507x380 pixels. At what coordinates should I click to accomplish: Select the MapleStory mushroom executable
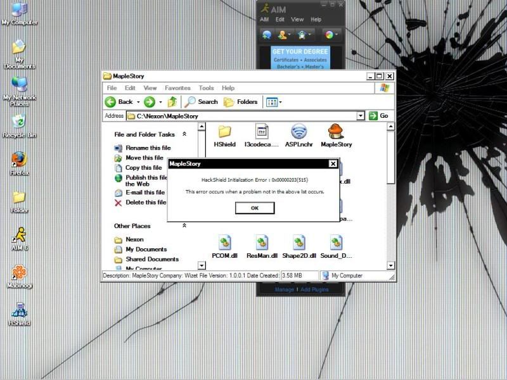(x=337, y=136)
